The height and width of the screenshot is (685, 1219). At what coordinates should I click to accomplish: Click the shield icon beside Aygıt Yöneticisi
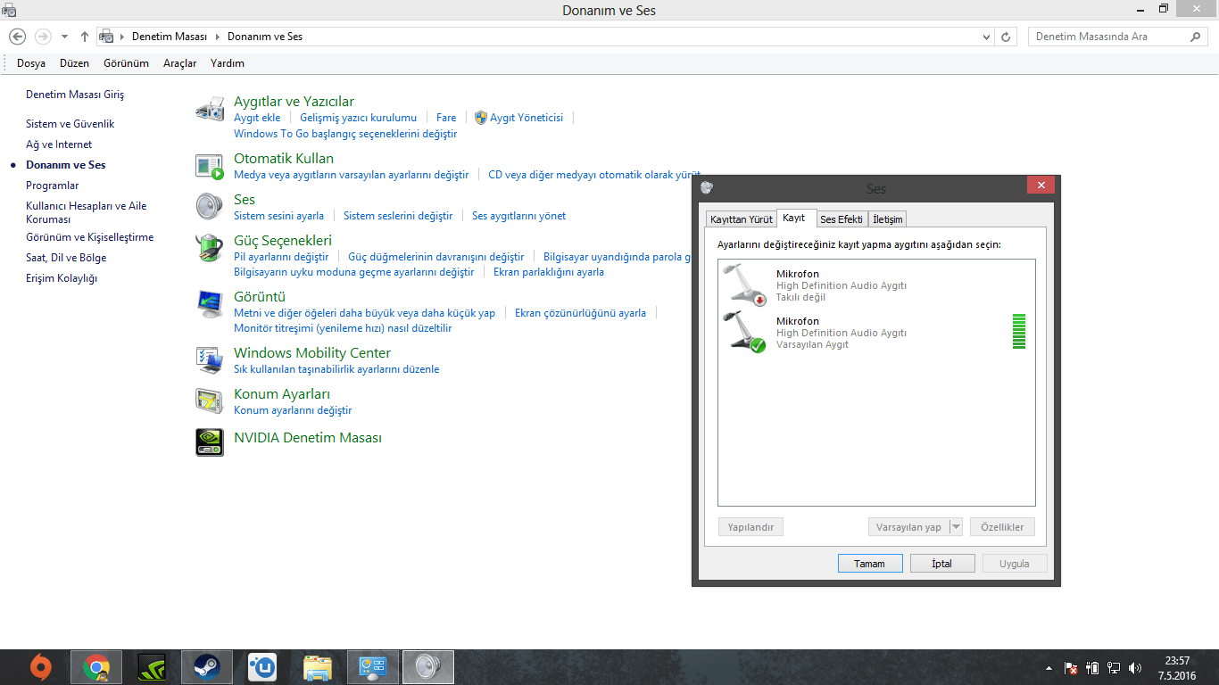coord(481,118)
